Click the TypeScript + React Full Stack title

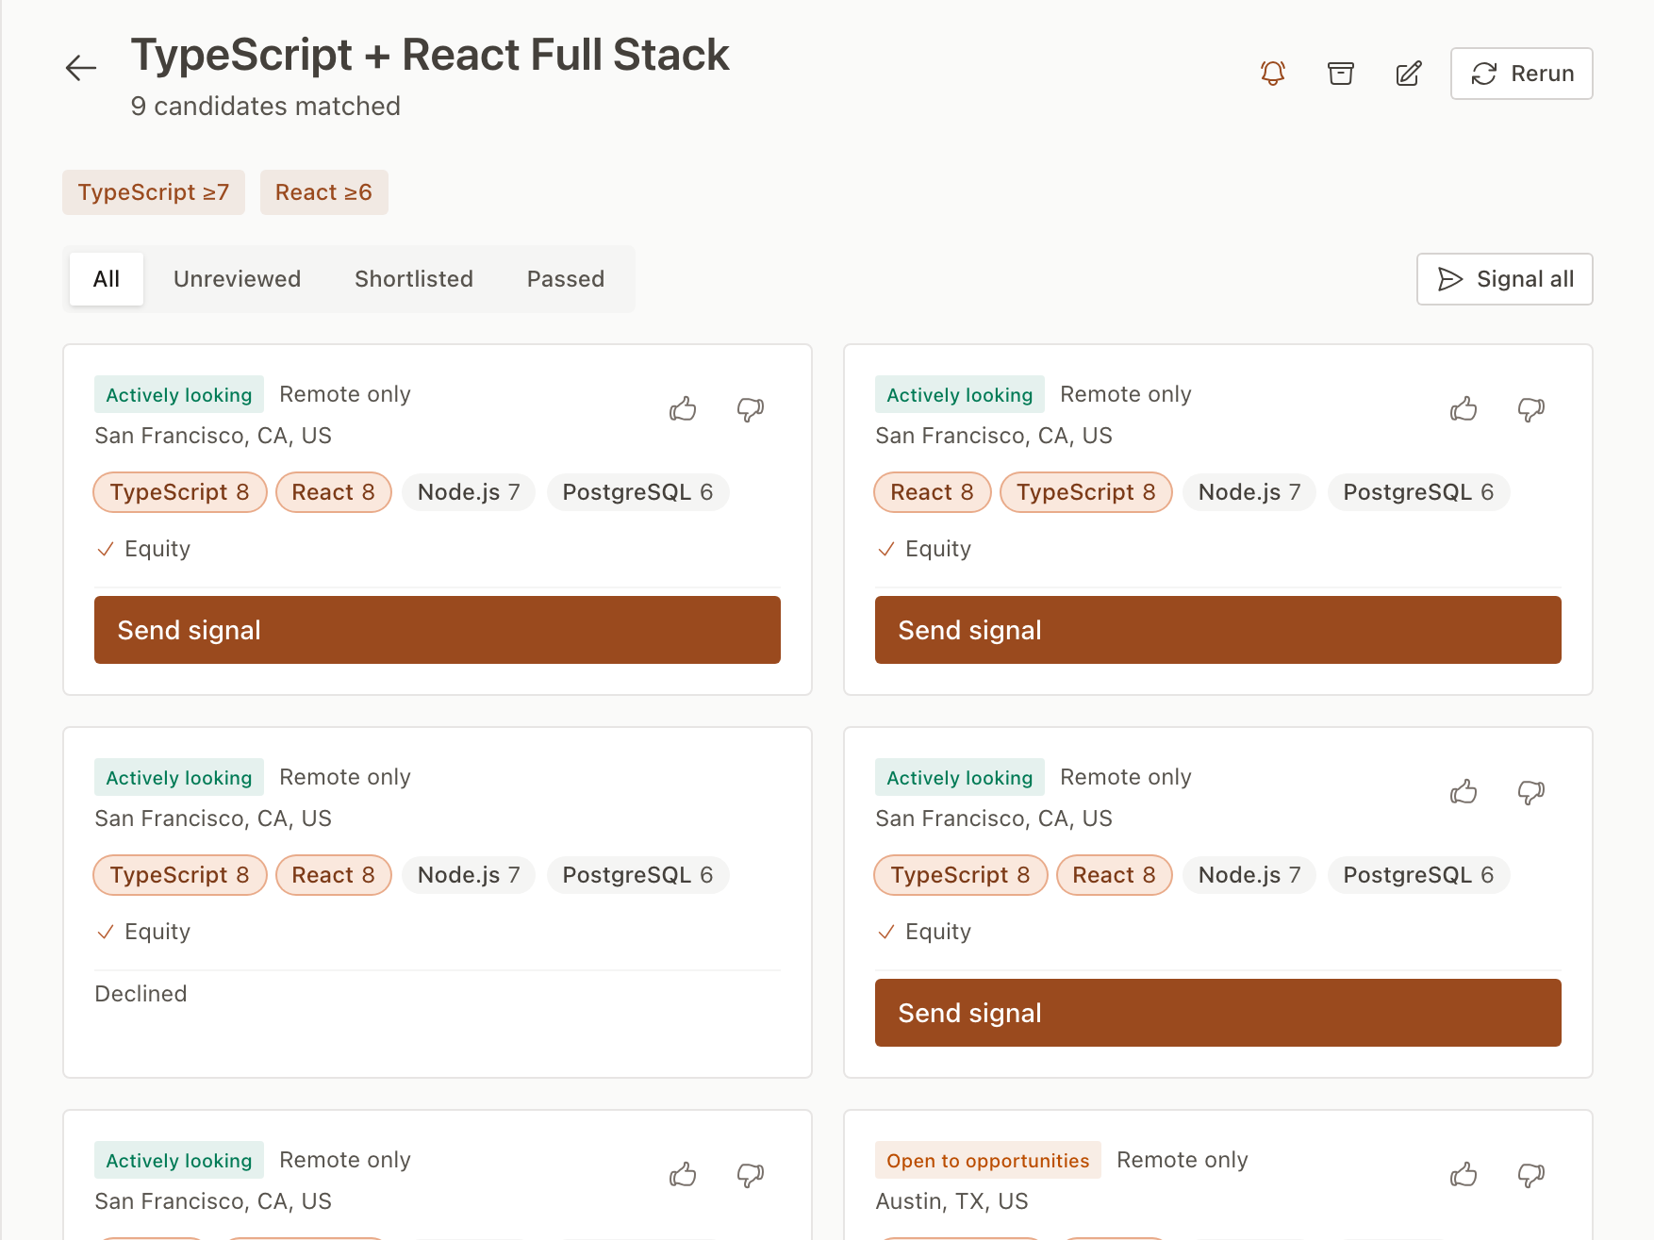(430, 55)
